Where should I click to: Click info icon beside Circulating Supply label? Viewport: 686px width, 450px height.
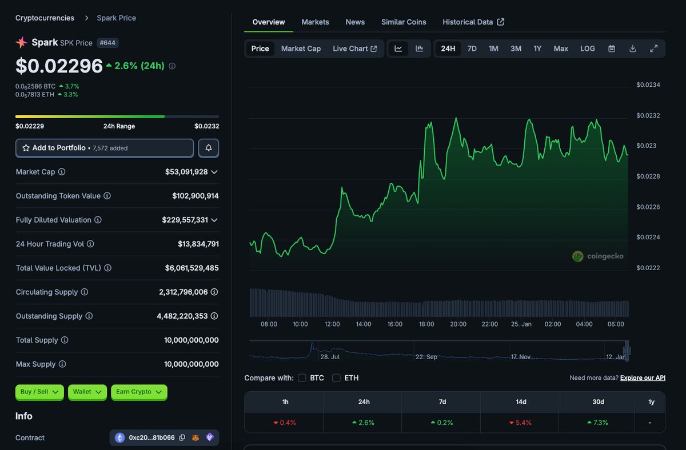click(84, 292)
